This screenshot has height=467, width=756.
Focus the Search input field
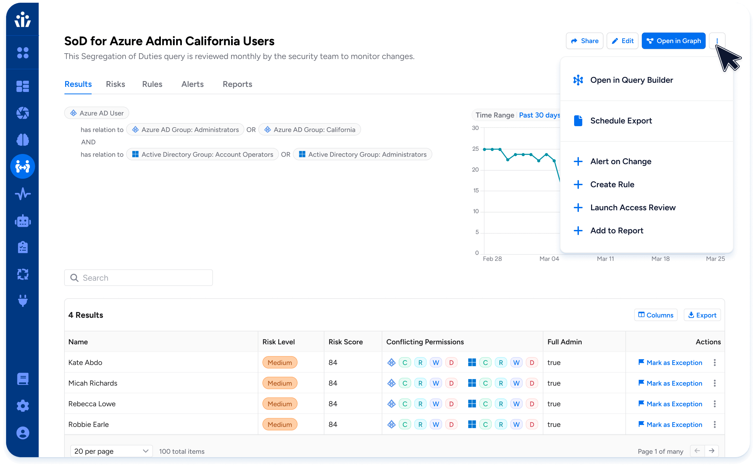[138, 278]
